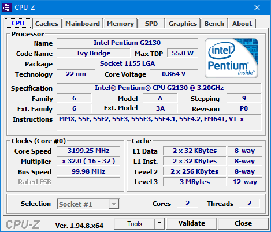Image resolution: width=271 pixels, height=232 pixels.
Task: Click the version text Ver. 1.94.8.x64
Action: (79, 226)
